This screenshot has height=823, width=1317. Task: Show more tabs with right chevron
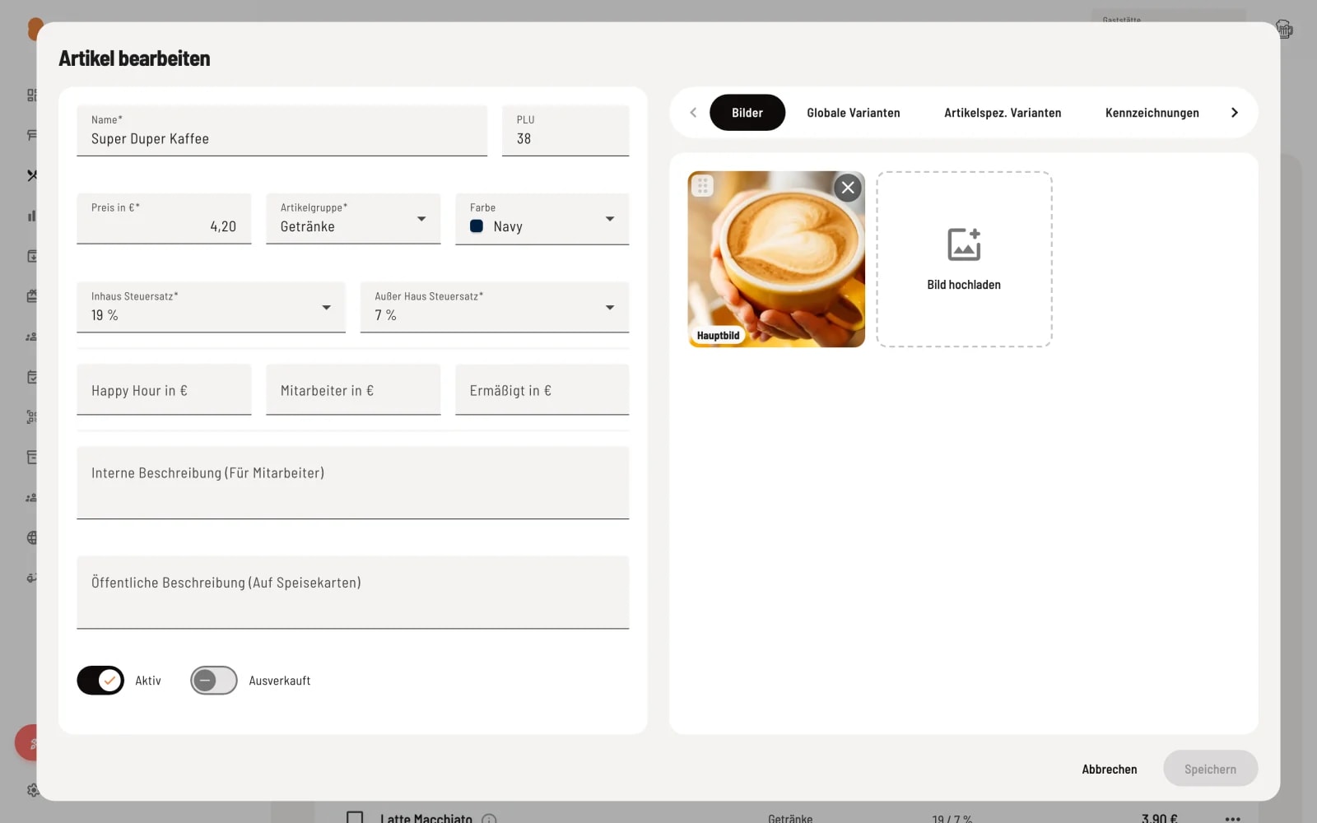point(1234,113)
